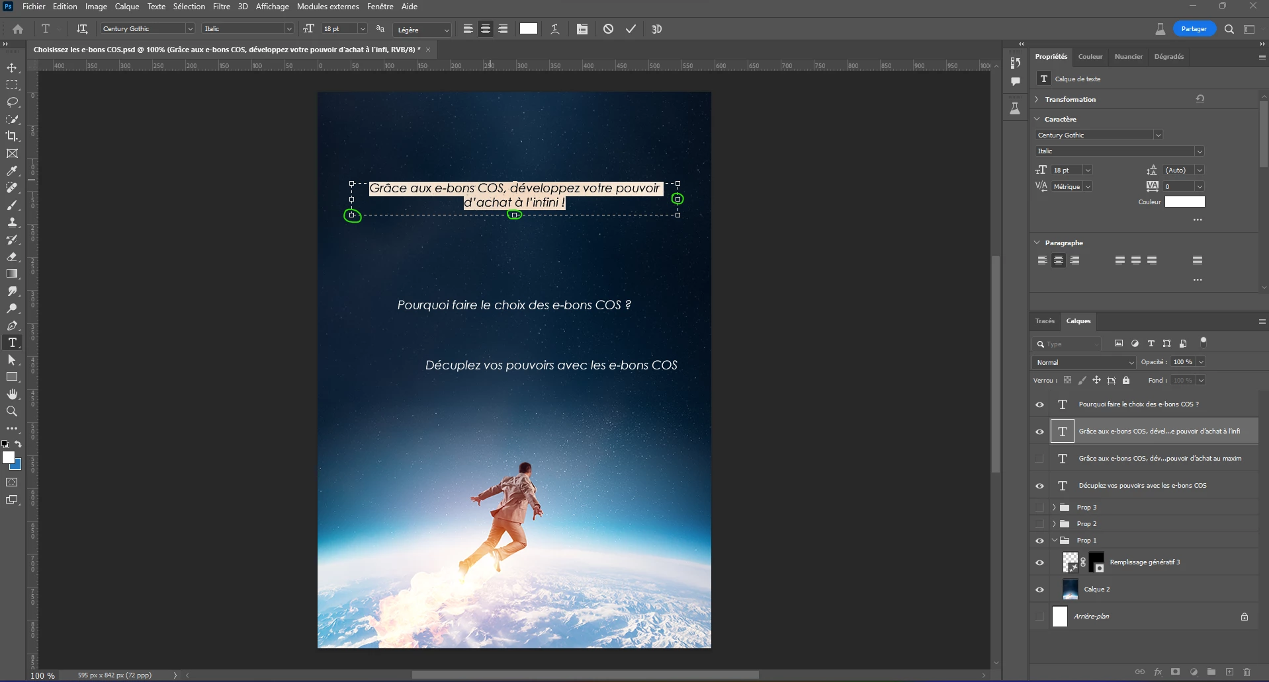Select the Gradient tool
Screen dimensions: 1269x682
[12, 274]
